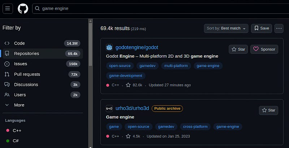Star the urho3d/urho3d repository
The height and width of the screenshot is (148, 289).
[268, 110]
